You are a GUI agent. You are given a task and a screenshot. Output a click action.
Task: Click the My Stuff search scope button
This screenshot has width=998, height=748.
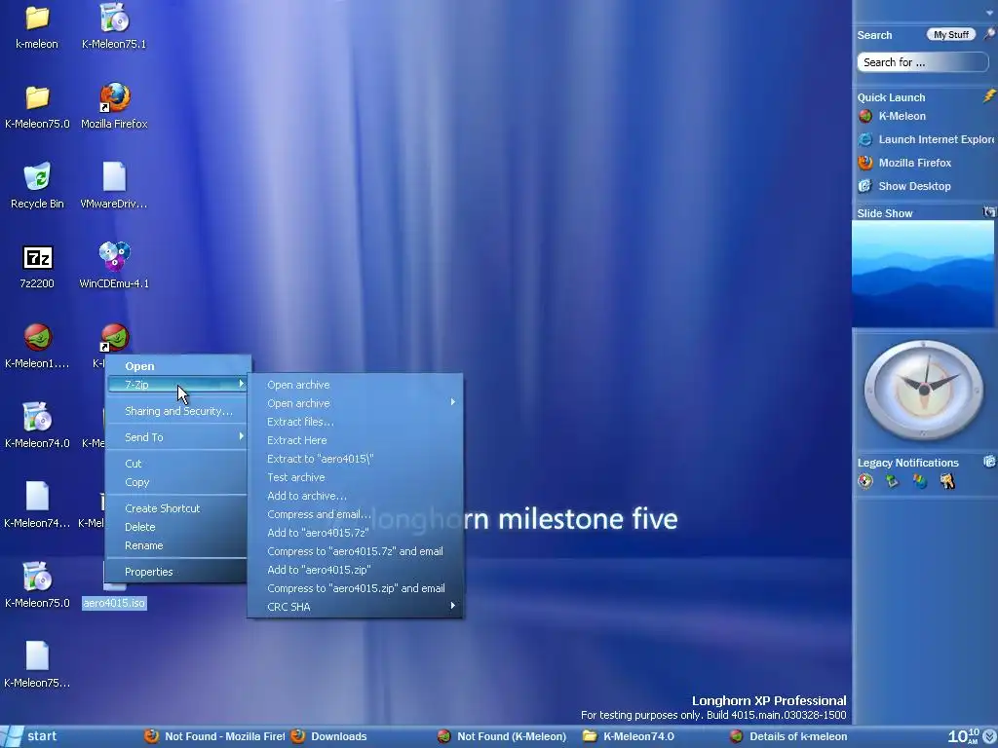[951, 34]
